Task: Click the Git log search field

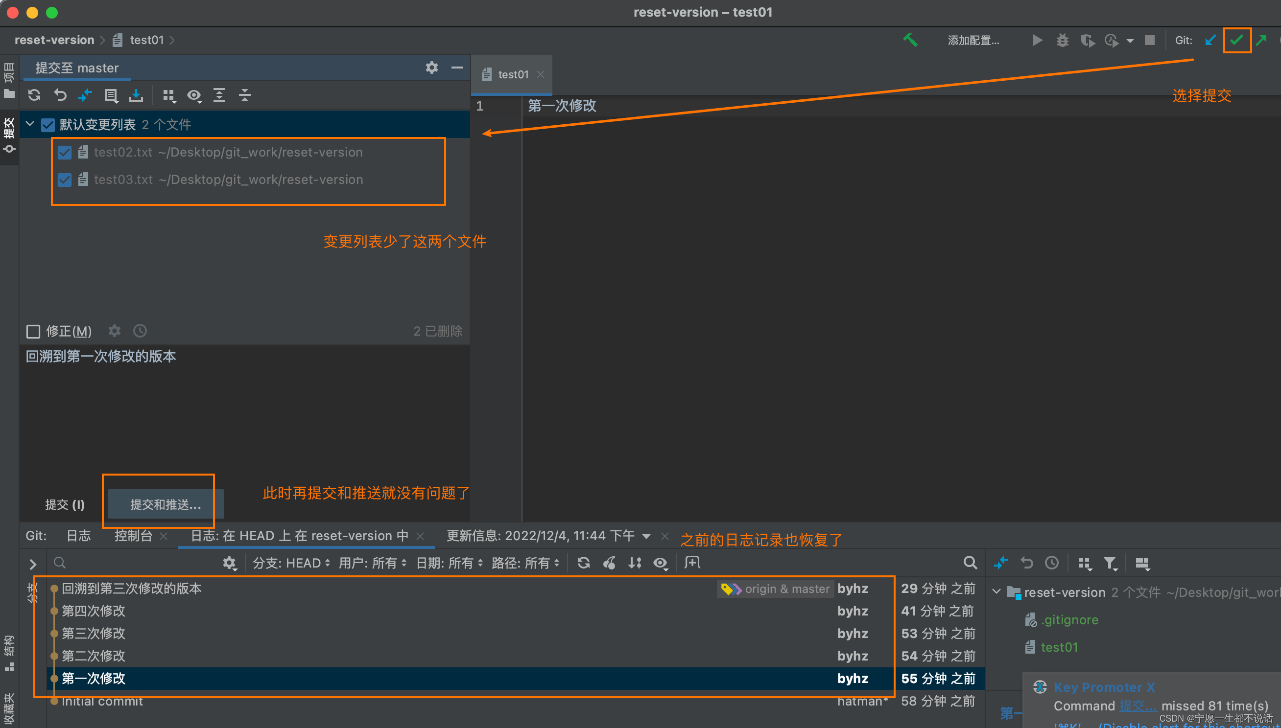Action: point(135,563)
